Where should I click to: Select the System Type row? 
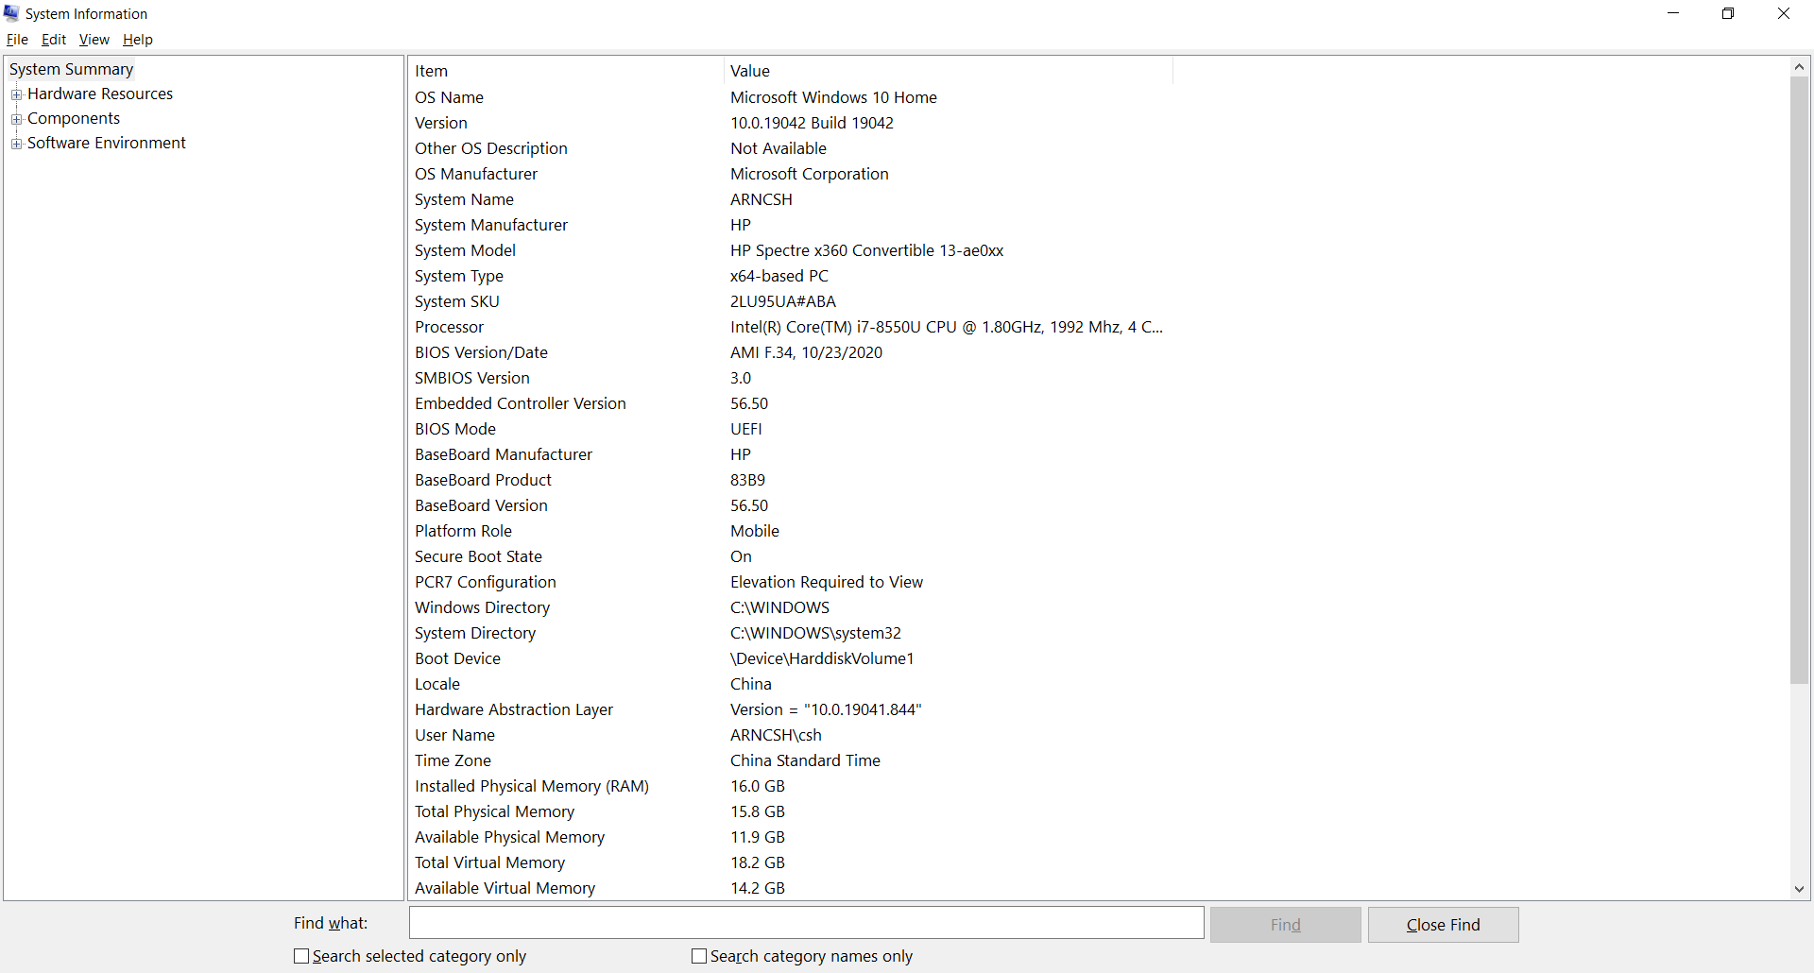(791, 276)
